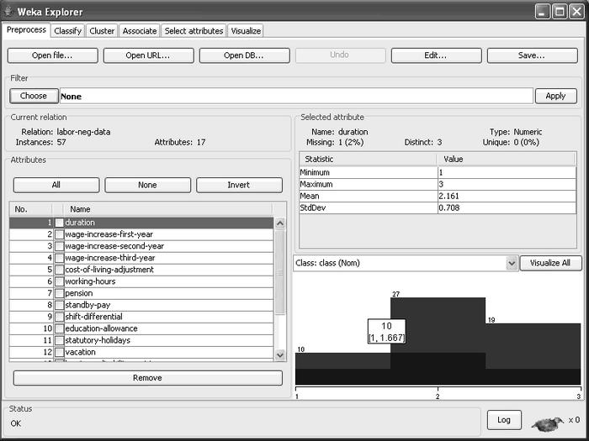Screen dimensions: 589x441
Task: Click the Visualize All button
Action: (x=550, y=263)
